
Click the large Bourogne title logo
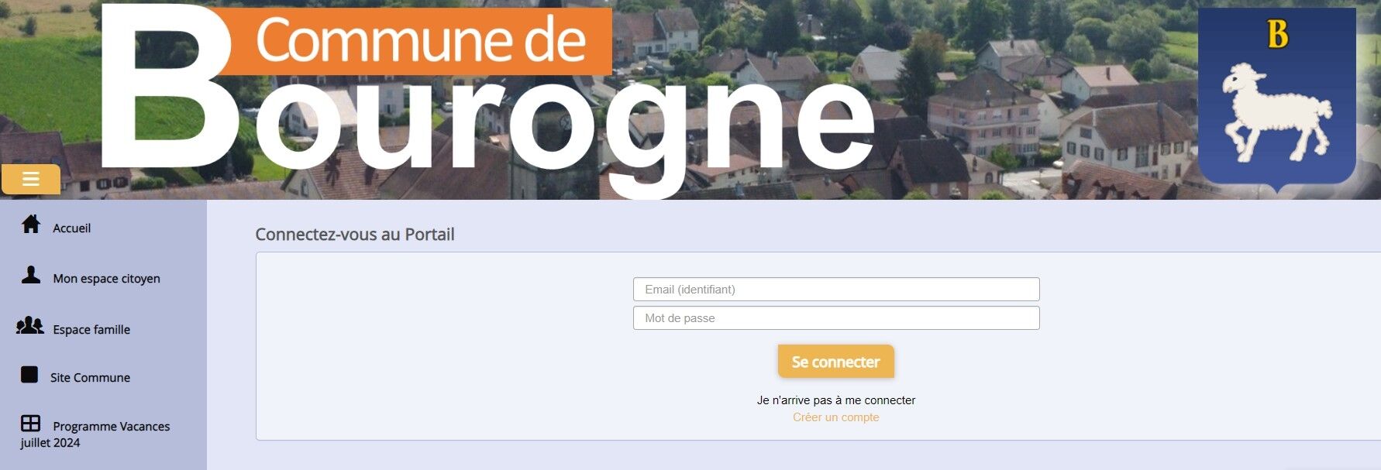click(x=488, y=101)
